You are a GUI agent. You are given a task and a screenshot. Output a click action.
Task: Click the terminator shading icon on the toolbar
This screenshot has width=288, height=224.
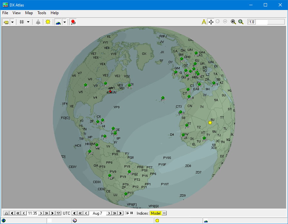pos(38,22)
